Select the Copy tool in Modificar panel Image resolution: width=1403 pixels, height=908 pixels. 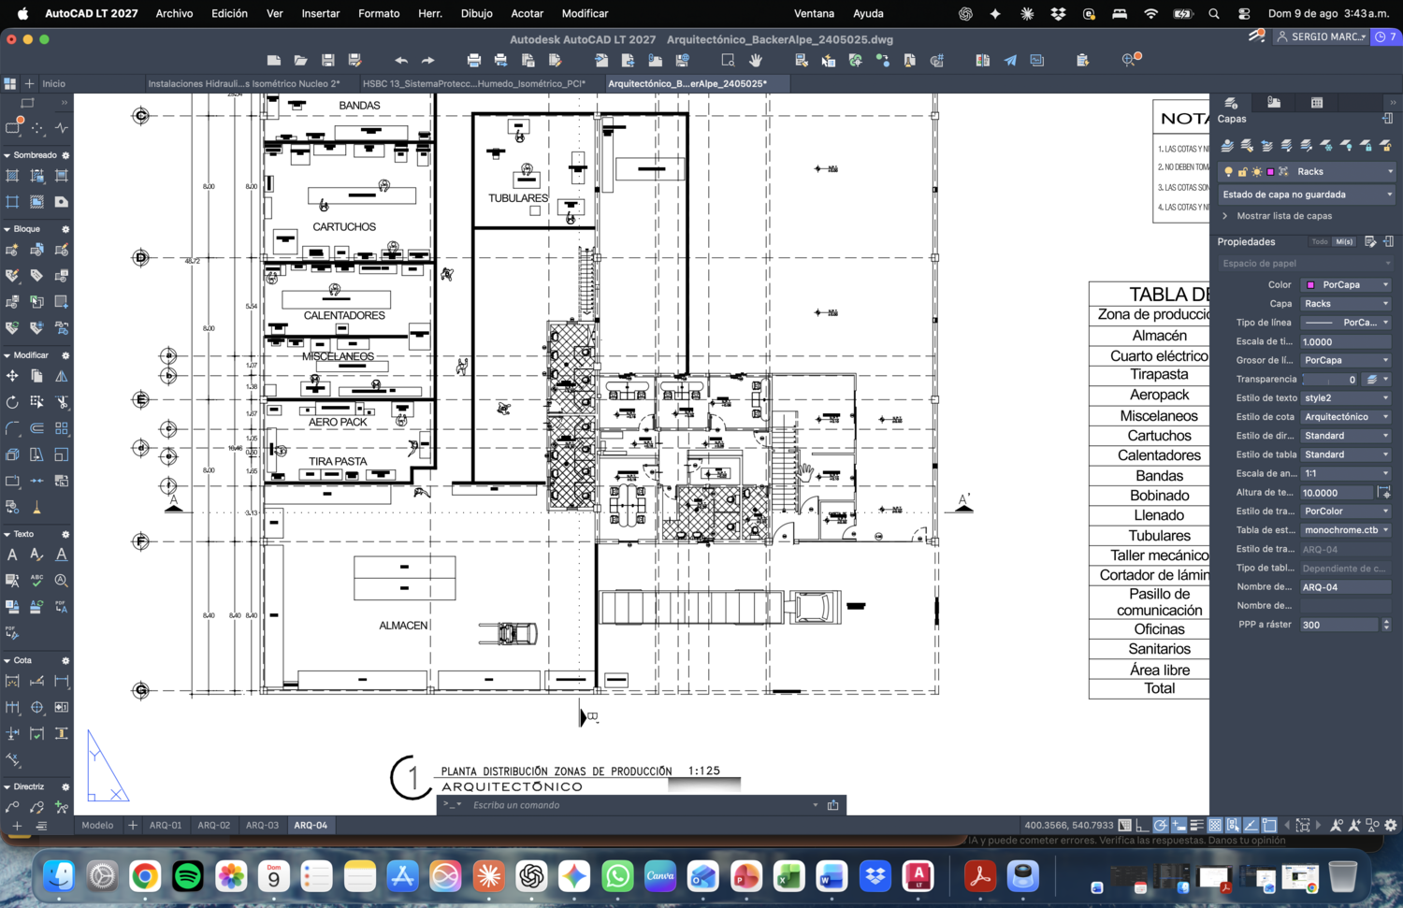coord(36,376)
